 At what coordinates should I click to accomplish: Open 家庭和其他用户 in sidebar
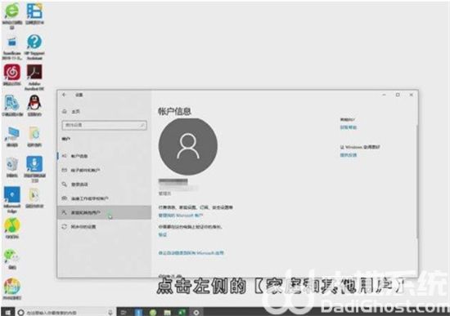click(x=104, y=212)
